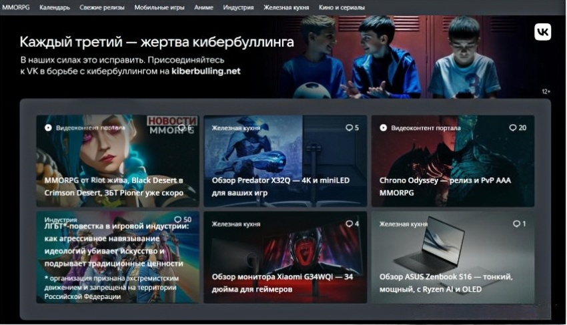The image size is (567, 325).
Task: Open the MMORPG menu item
Action: pos(17,7)
